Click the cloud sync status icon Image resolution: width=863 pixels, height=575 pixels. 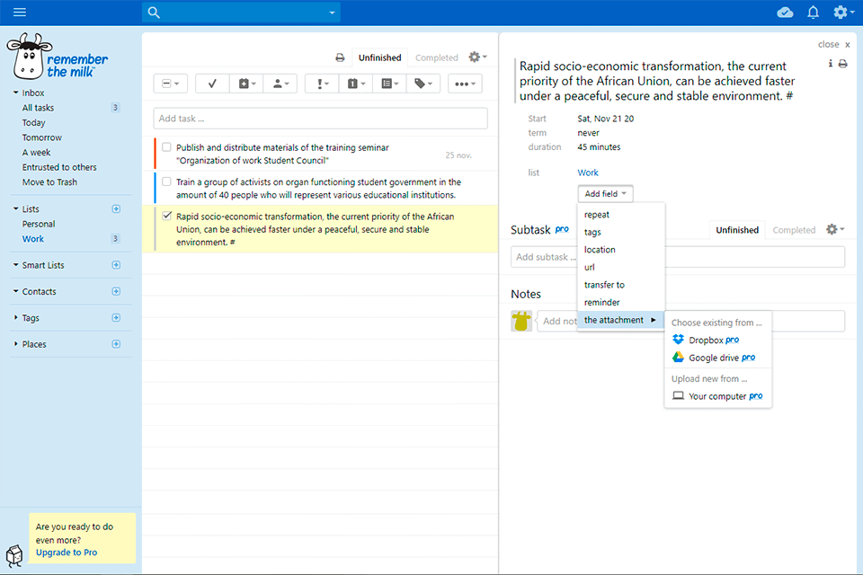tap(785, 13)
